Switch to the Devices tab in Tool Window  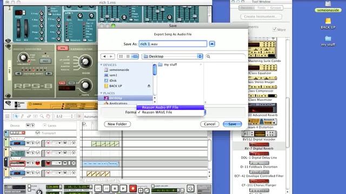coord(248,8)
